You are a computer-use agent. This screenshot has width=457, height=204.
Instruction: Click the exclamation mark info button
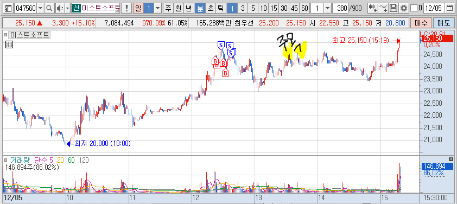point(126,8)
